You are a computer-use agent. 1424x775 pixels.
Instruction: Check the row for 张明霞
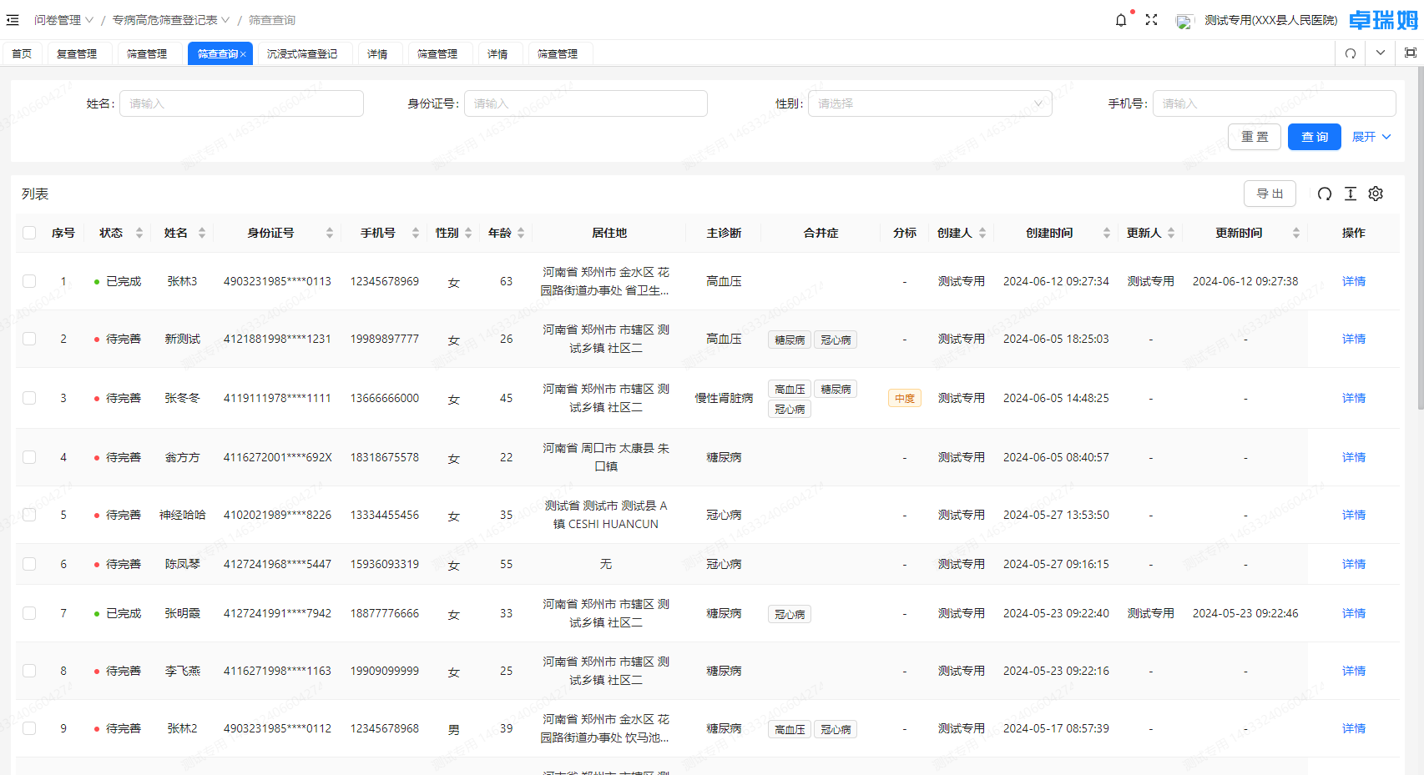pyautogui.click(x=29, y=613)
